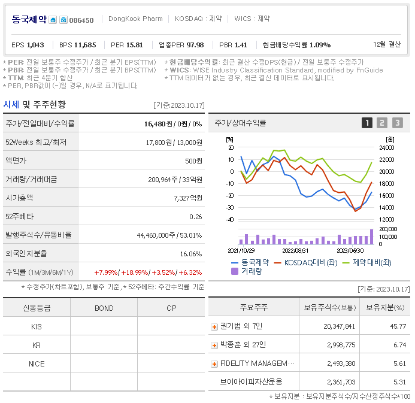Click the green 제약대비 legend marker
The image size is (415, 403).
click(346, 263)
